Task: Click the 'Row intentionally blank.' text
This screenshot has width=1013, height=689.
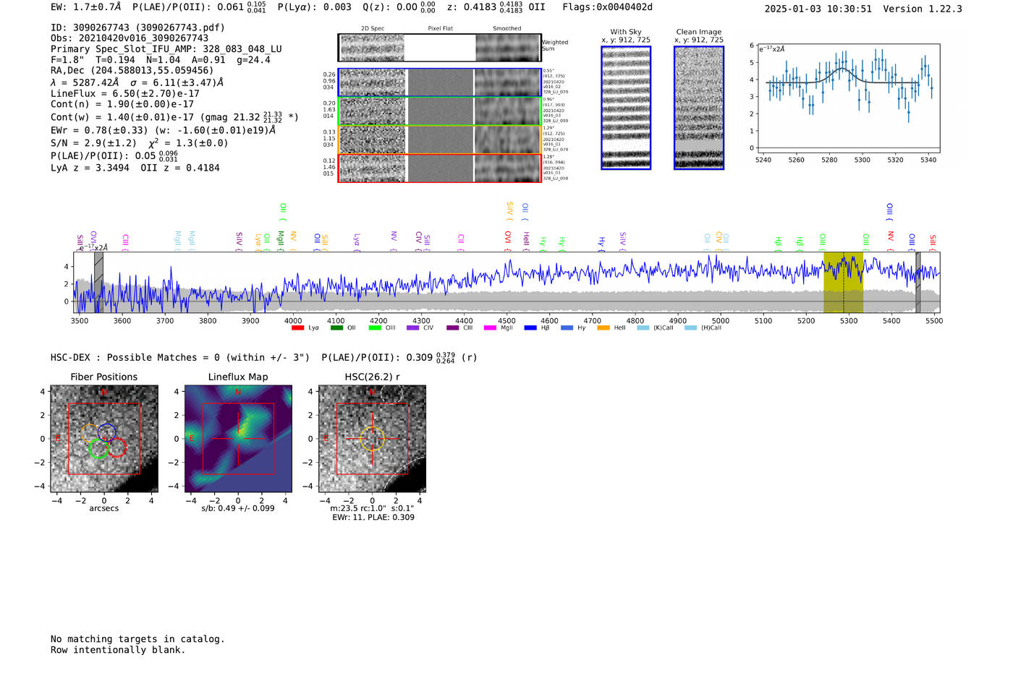Action: (118, 650)
